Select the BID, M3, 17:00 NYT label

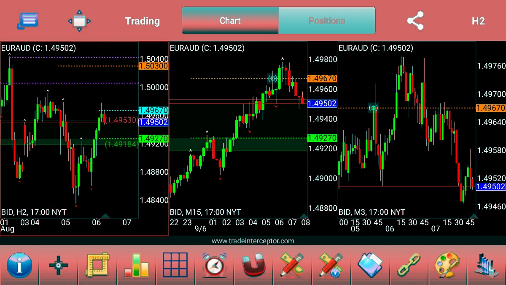372,212
